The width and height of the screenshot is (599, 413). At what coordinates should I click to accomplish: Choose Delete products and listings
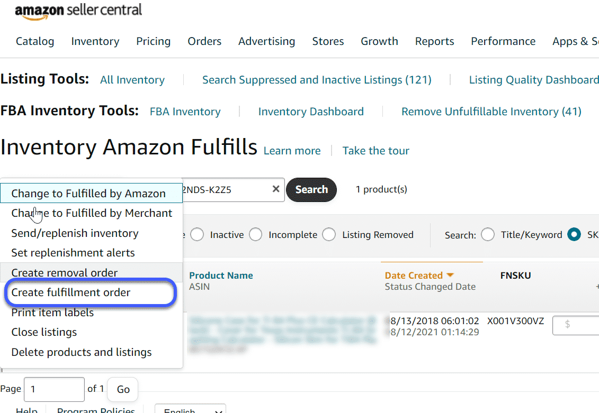82,352
